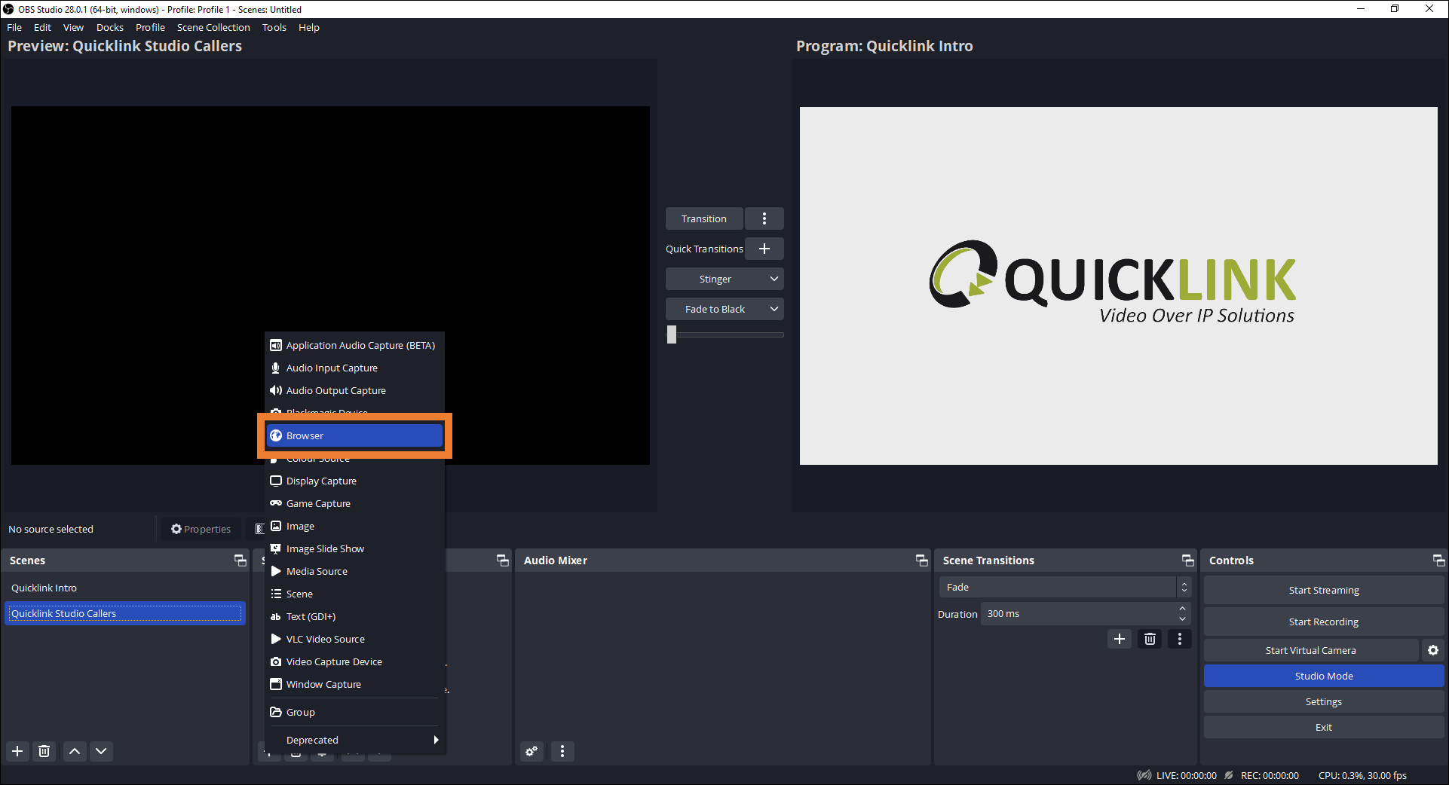Screen dimensions: 1449x785
Task: Add a Scene source from menu
Action: pyautogui.click(x=354, y=594)
